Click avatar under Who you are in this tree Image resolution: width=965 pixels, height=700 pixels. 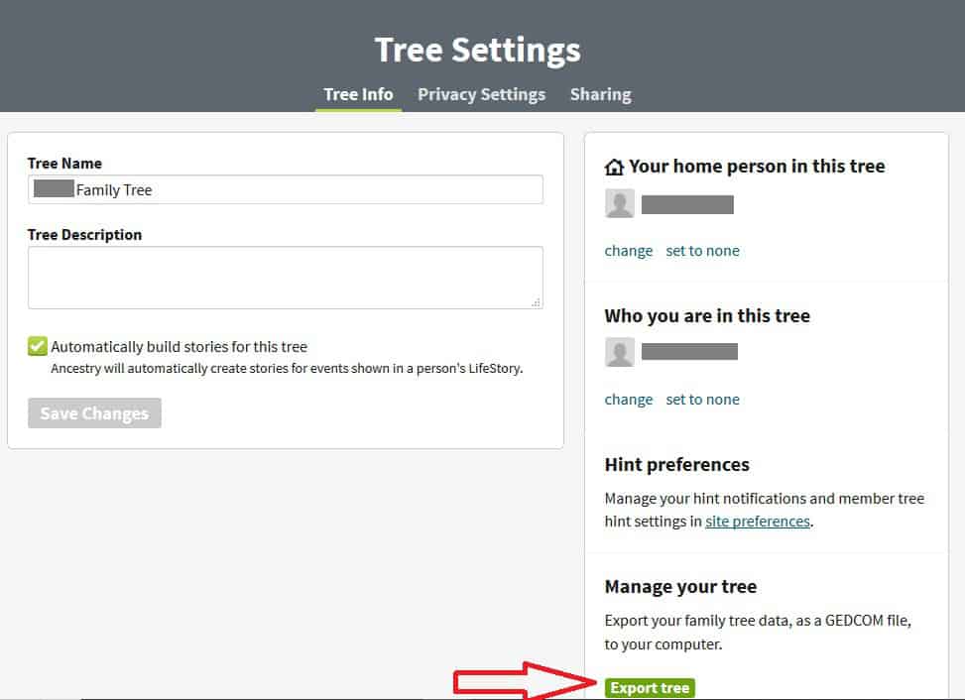click(x=620, y=352)
